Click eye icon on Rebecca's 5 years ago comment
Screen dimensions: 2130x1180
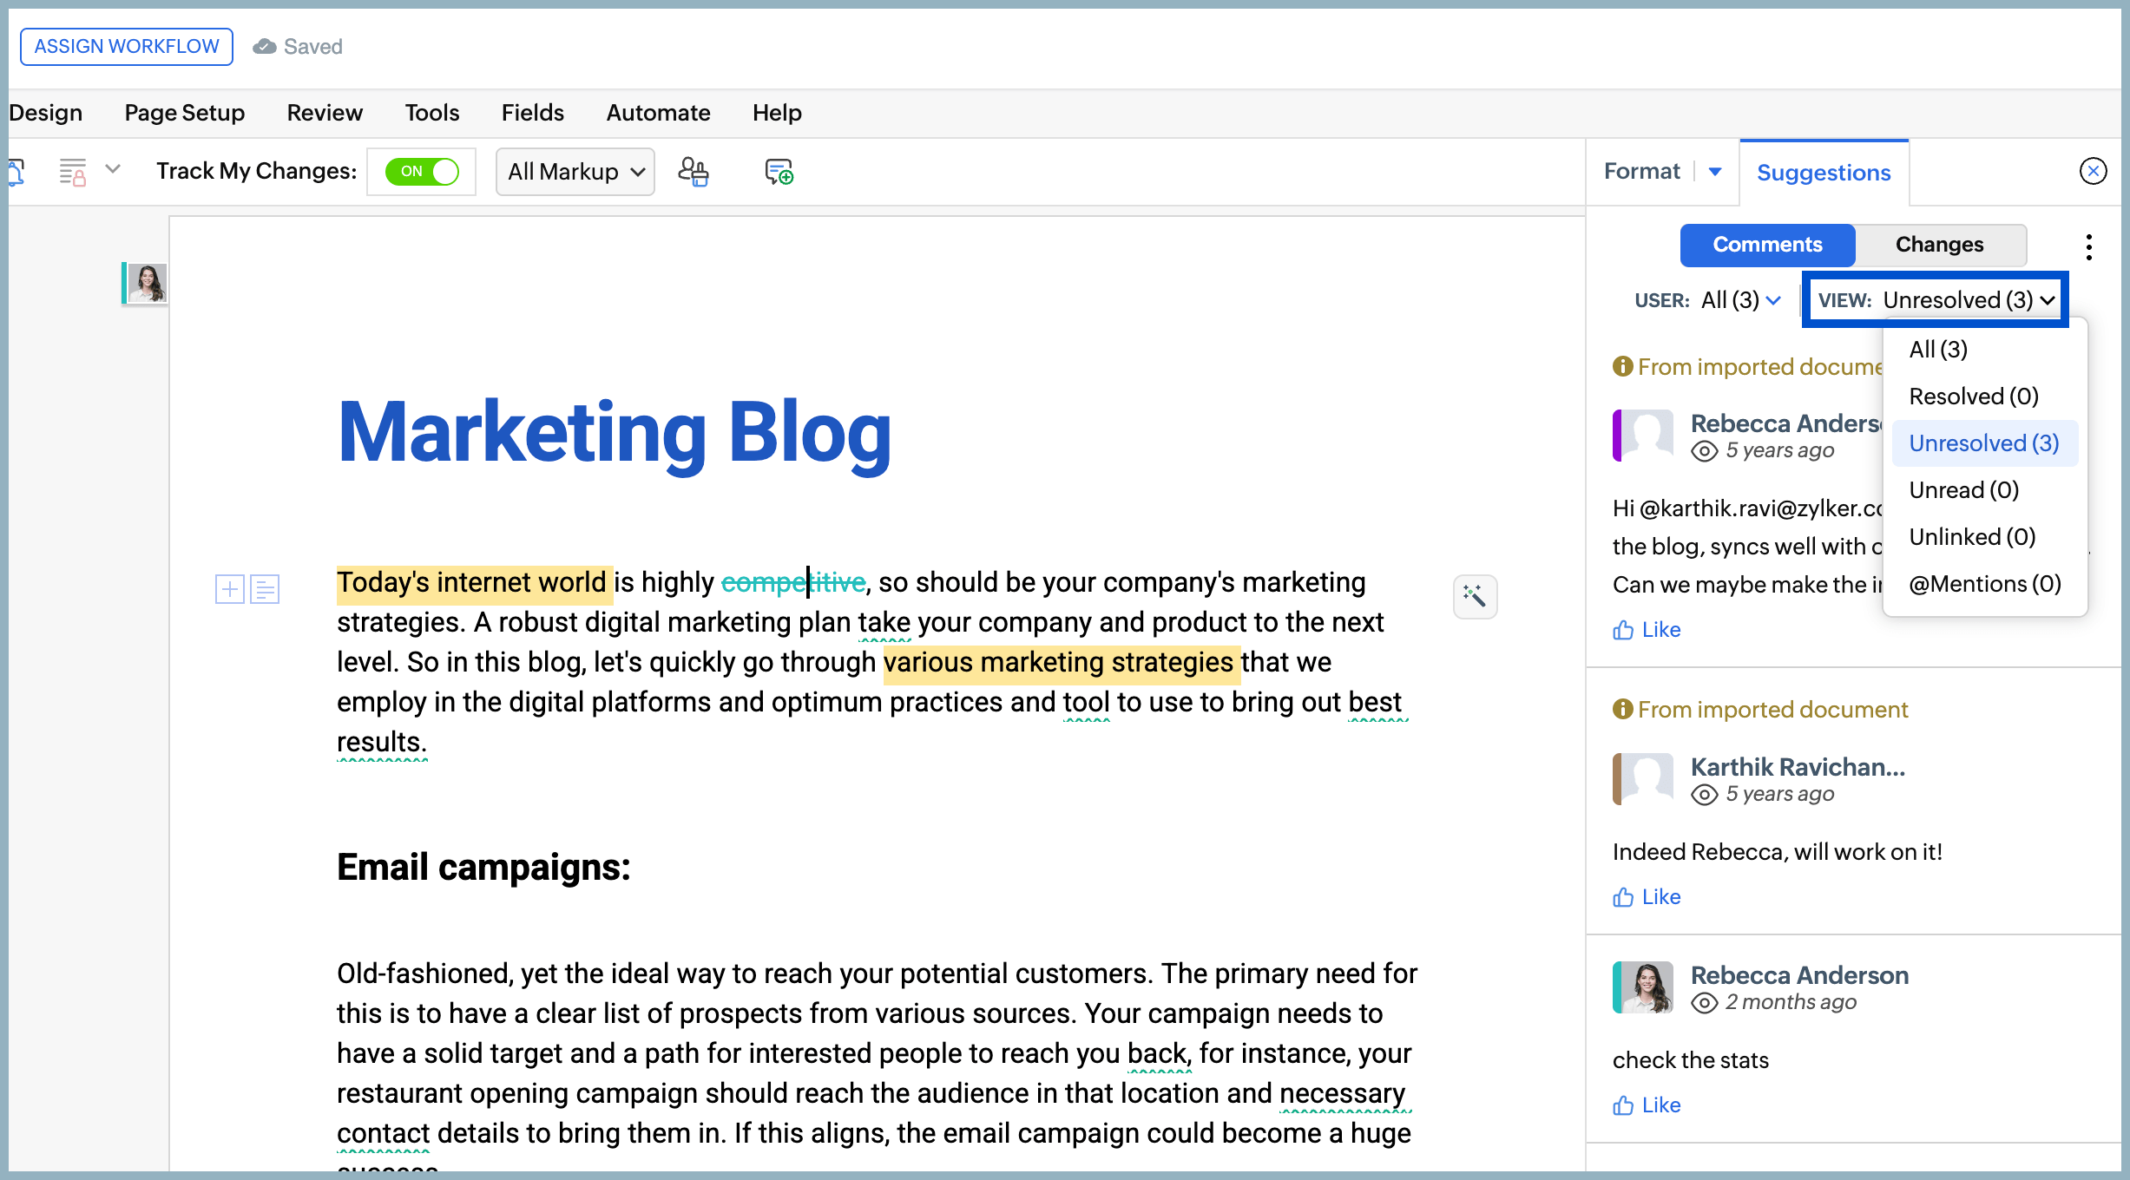(x=1705, y=451)
